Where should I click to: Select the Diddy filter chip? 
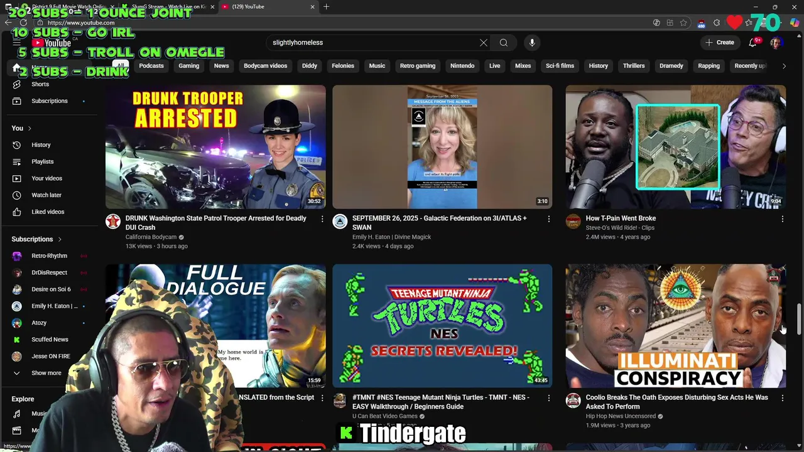pyautogui.click(x=310, y=66)
